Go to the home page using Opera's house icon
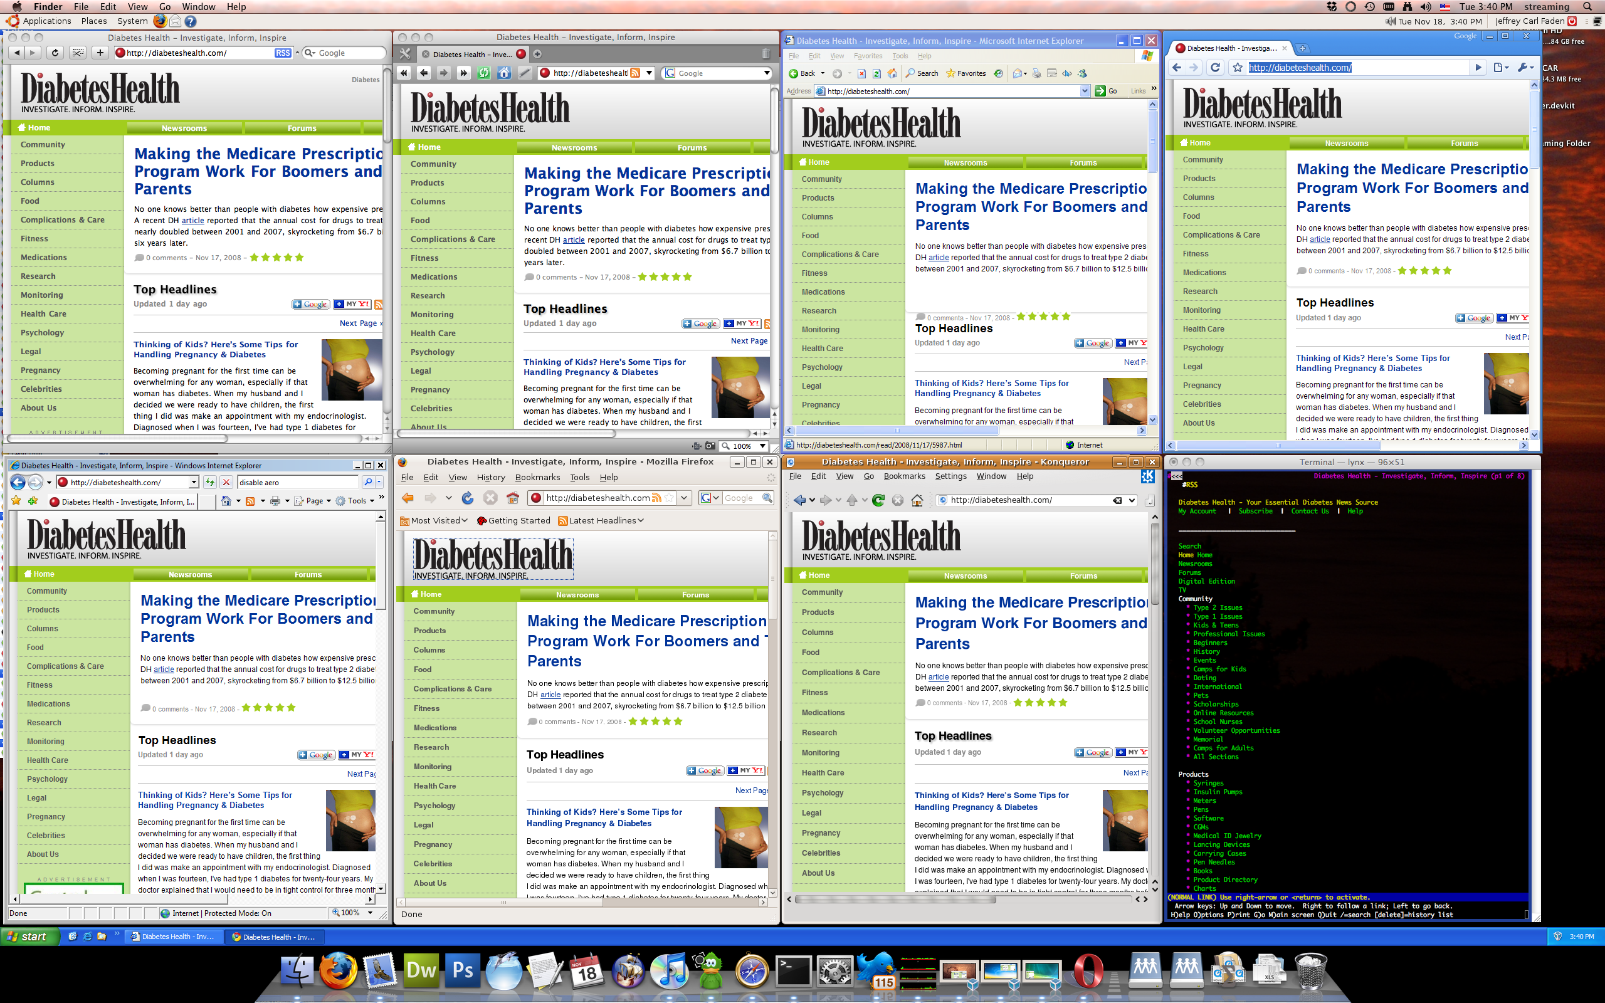The height and width of the screenshot is (1003, 1605). pyautogui.click(x=504, y=73)
